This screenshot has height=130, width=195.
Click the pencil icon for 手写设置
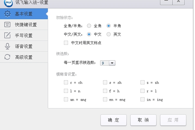click(7, 35)
